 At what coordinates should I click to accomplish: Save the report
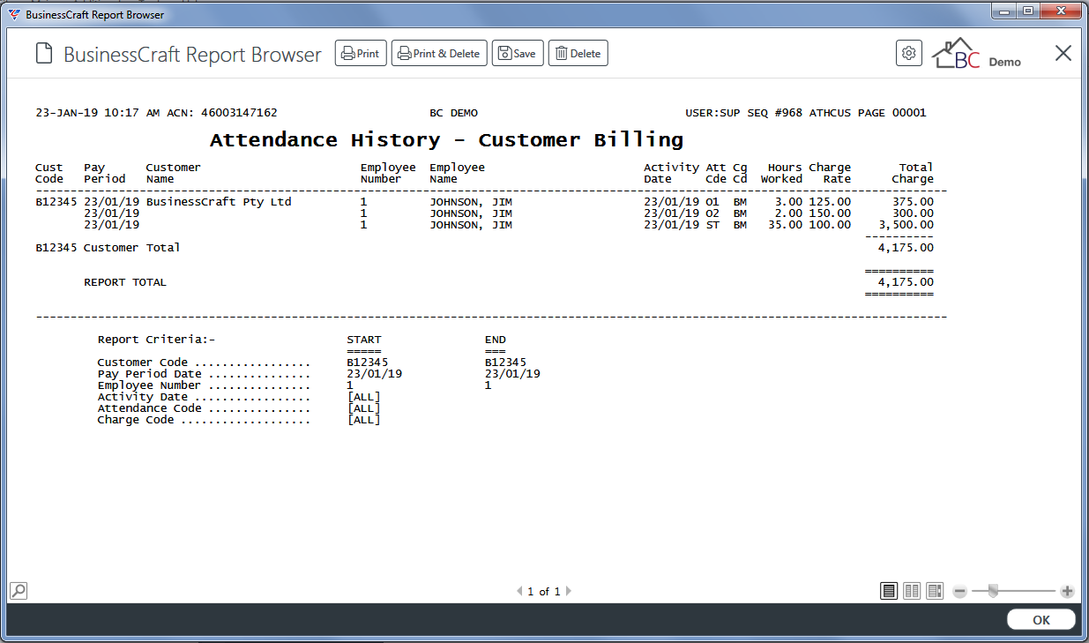tap(518, 54)
